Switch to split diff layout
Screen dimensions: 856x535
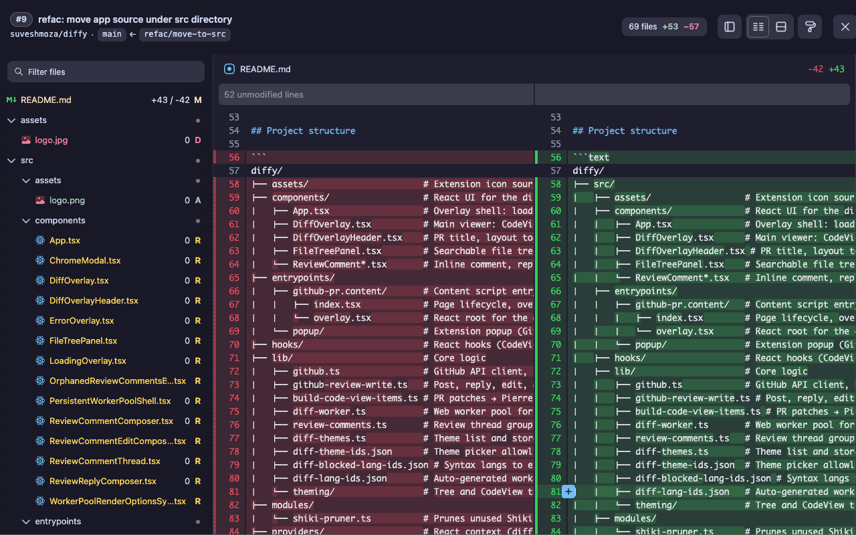[758, 27]
